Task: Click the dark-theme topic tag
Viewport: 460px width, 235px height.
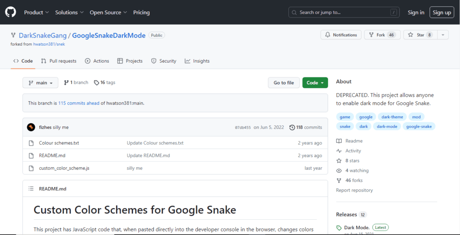Action: 392,117
